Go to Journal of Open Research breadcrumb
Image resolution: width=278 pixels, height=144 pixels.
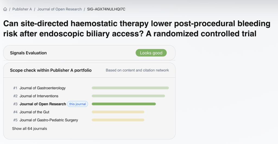(x=59, y=9)
